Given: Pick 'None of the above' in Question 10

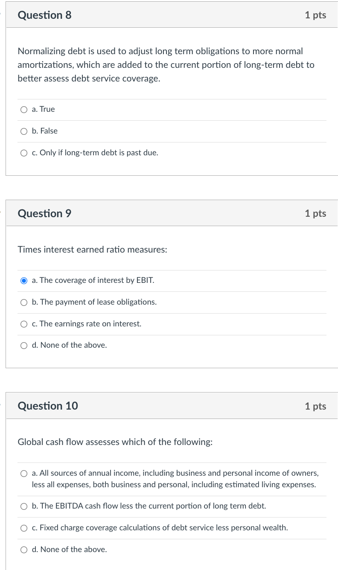Looking at the screenshot, I should pos(24,550).
